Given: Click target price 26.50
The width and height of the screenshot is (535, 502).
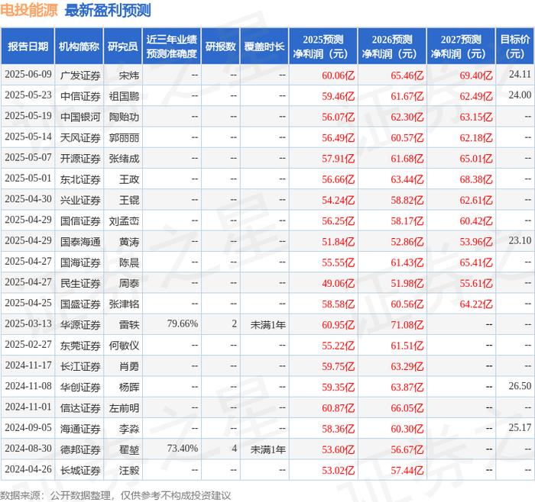Looking at the screenshot, I should 520,386.
